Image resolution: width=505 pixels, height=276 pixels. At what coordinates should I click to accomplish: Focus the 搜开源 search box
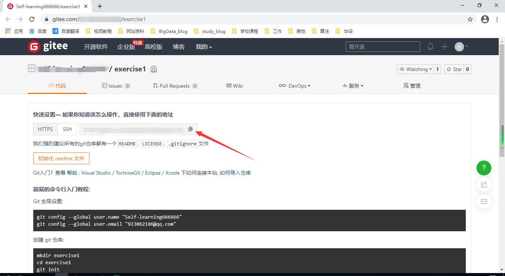click(383, 47)
